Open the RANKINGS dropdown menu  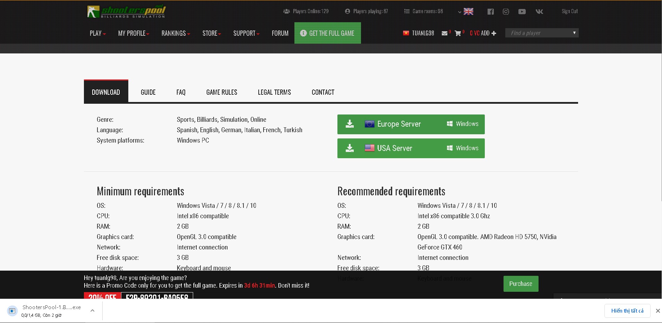coord(175,33)
